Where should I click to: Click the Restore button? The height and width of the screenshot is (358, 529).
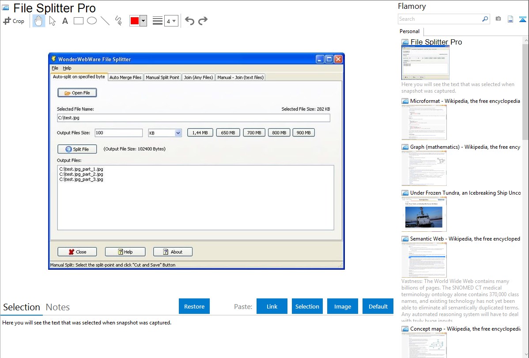[194, 306]
